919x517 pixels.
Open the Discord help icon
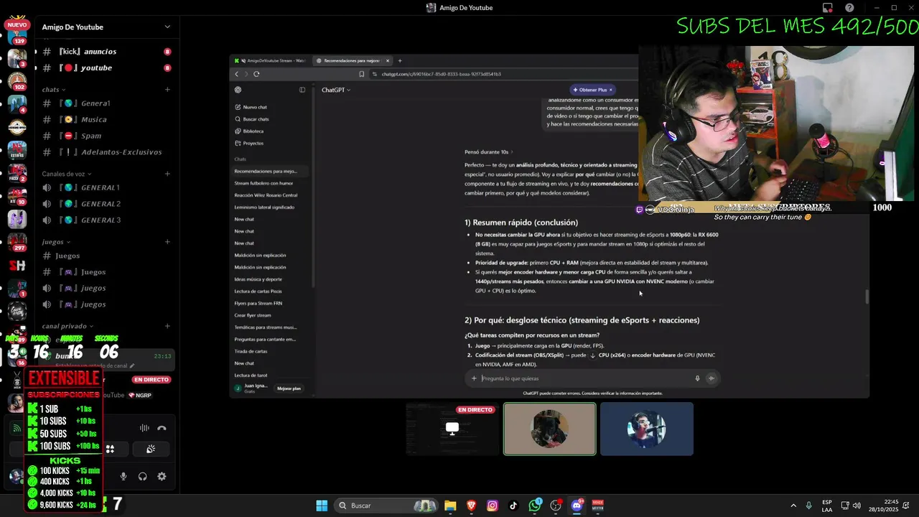pyautogui.click(x=850, y=8)
